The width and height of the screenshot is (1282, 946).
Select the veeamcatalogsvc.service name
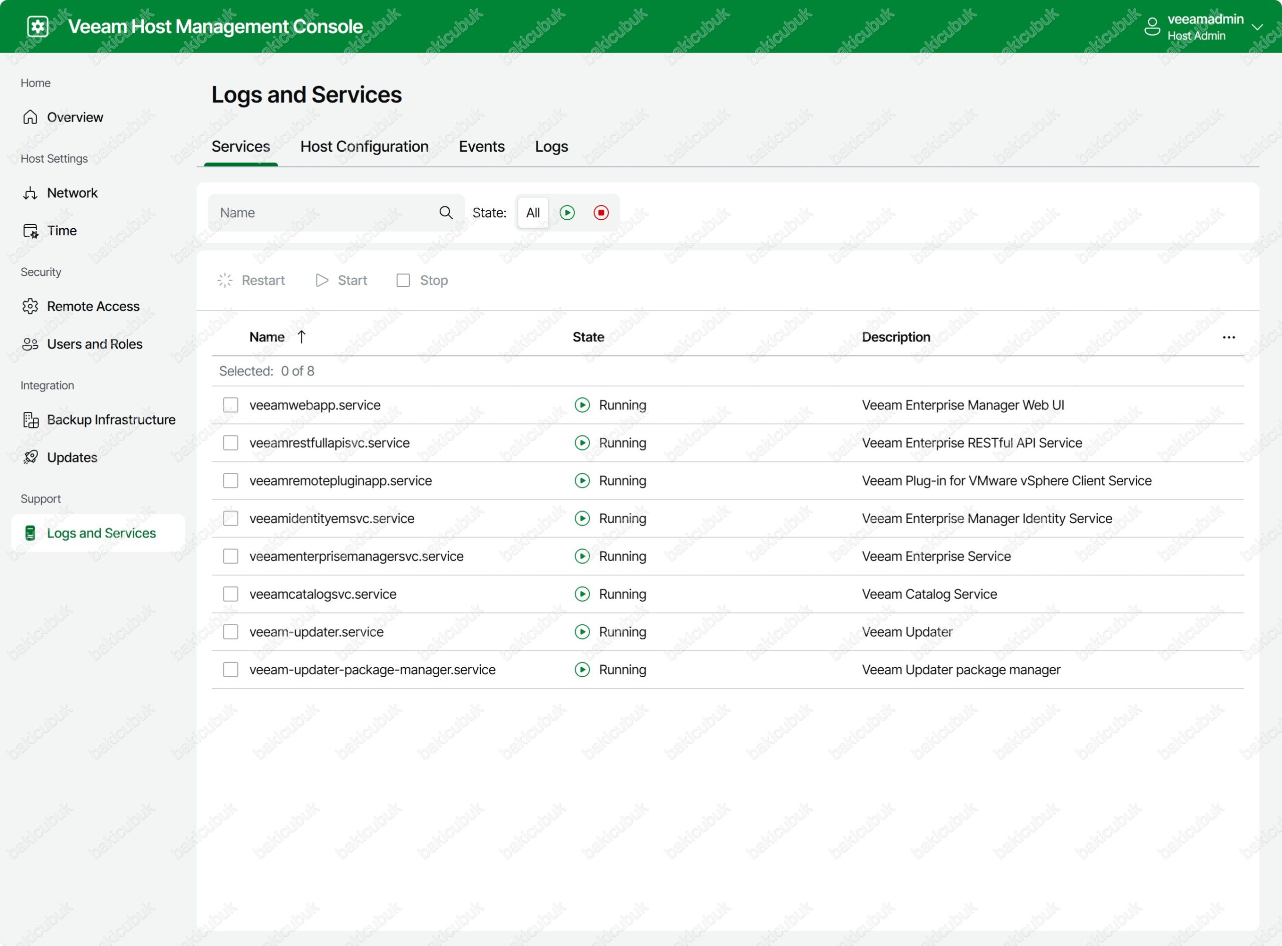(323, 595)
